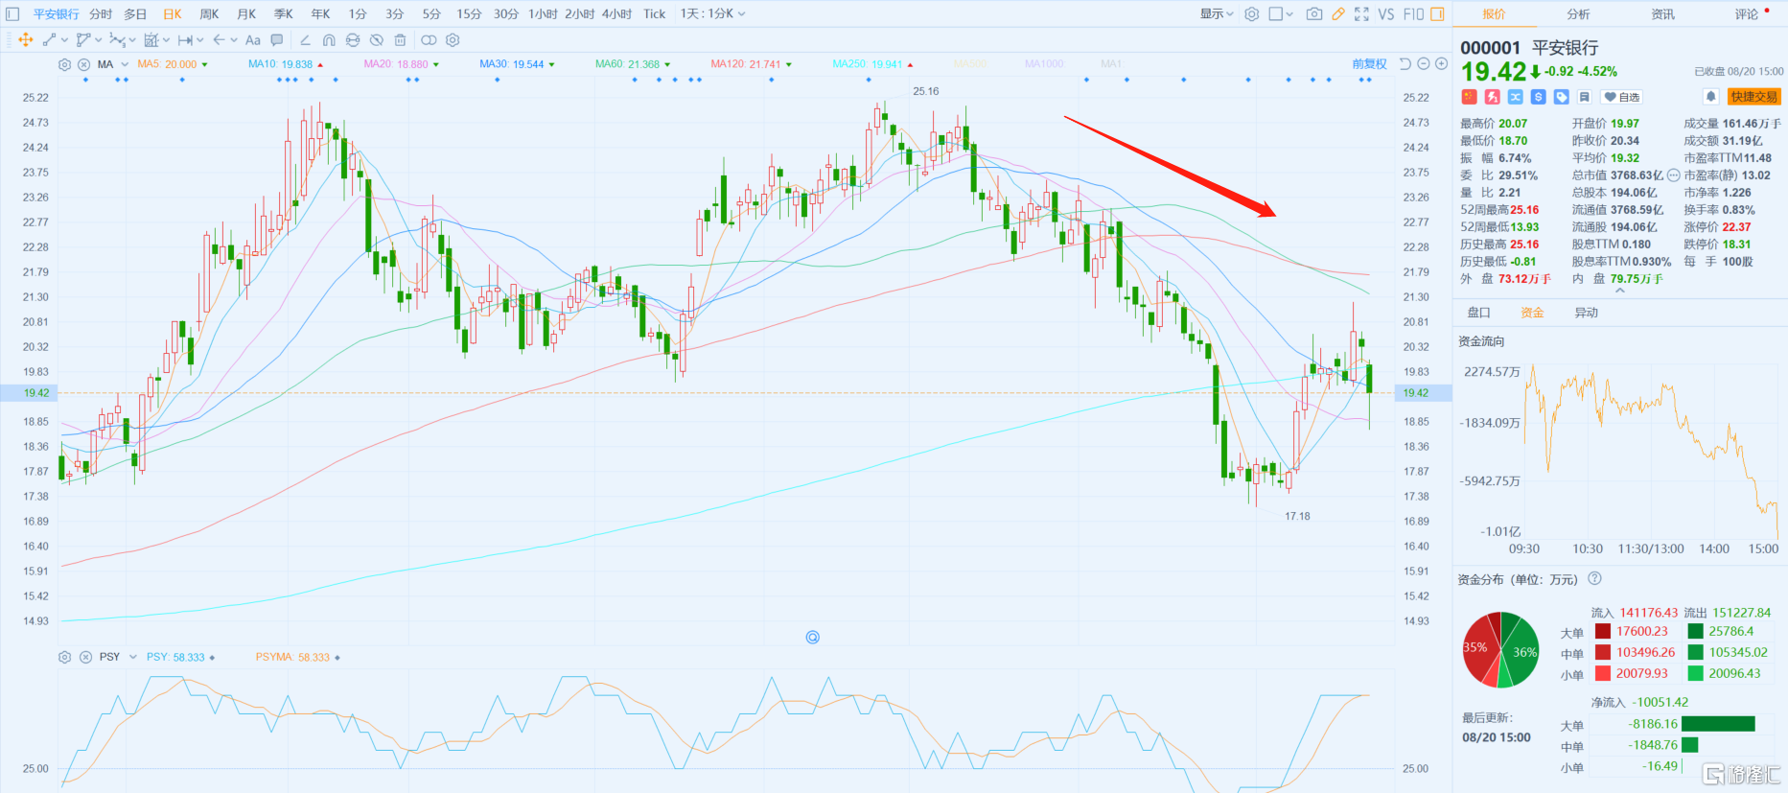Select the 15分 timeframe
This screenshot has height=793, width=1788.
tap(469, 13)
